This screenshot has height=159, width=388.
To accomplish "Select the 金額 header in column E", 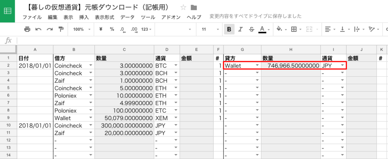I will tap(197, 58).
